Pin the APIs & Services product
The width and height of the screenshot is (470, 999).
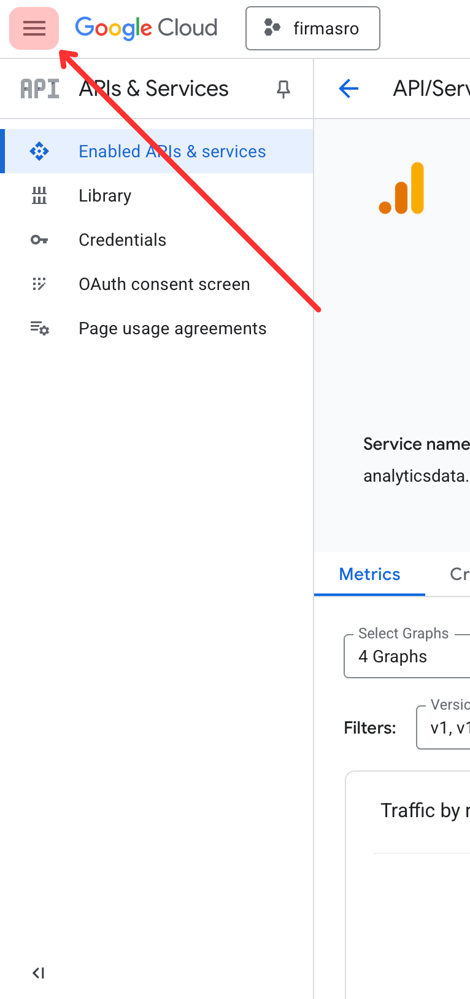pyautogui.click(x=283, y=89)
